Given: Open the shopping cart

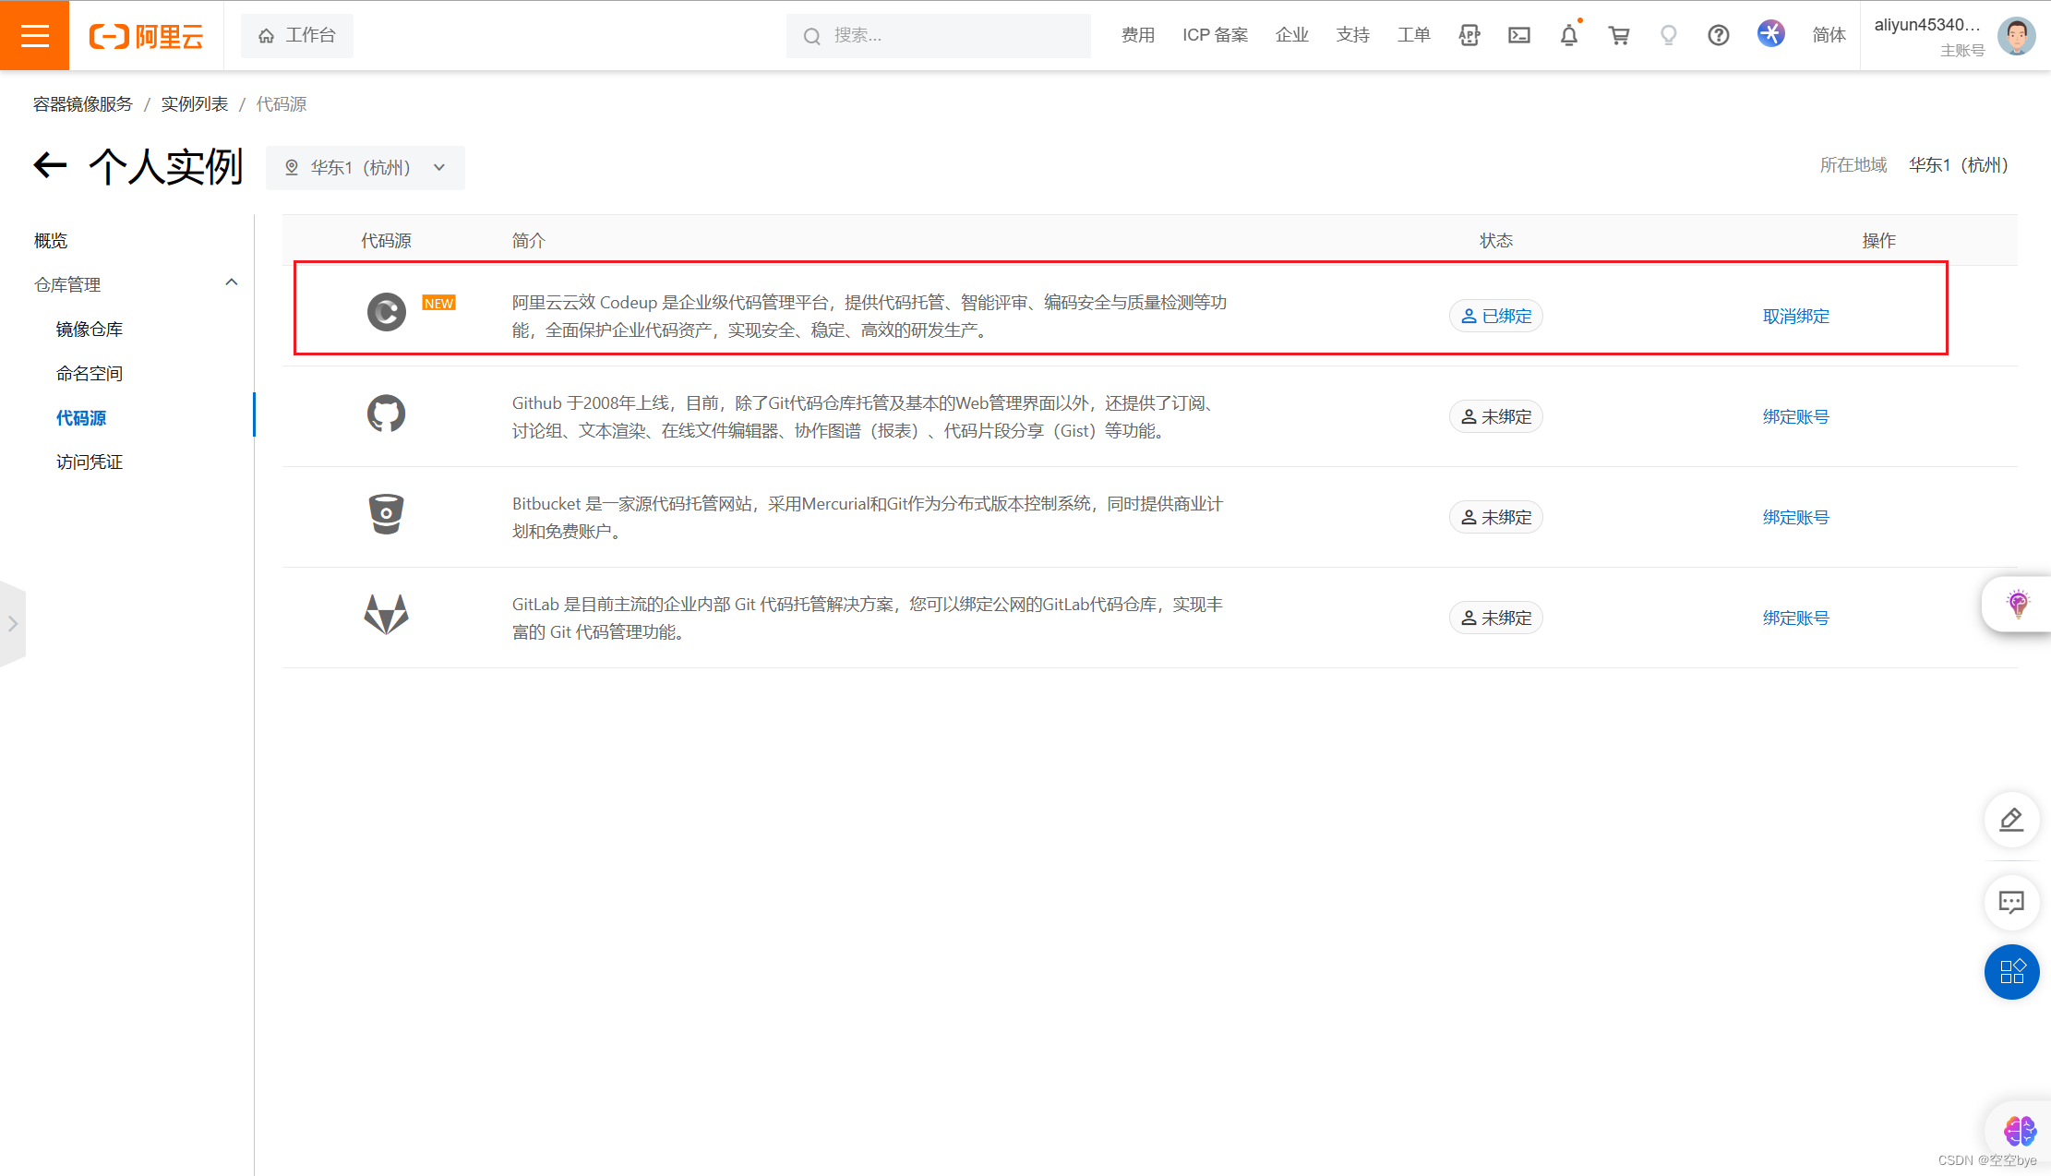Looking at the screenshot, I should (x=1618, y=35).
